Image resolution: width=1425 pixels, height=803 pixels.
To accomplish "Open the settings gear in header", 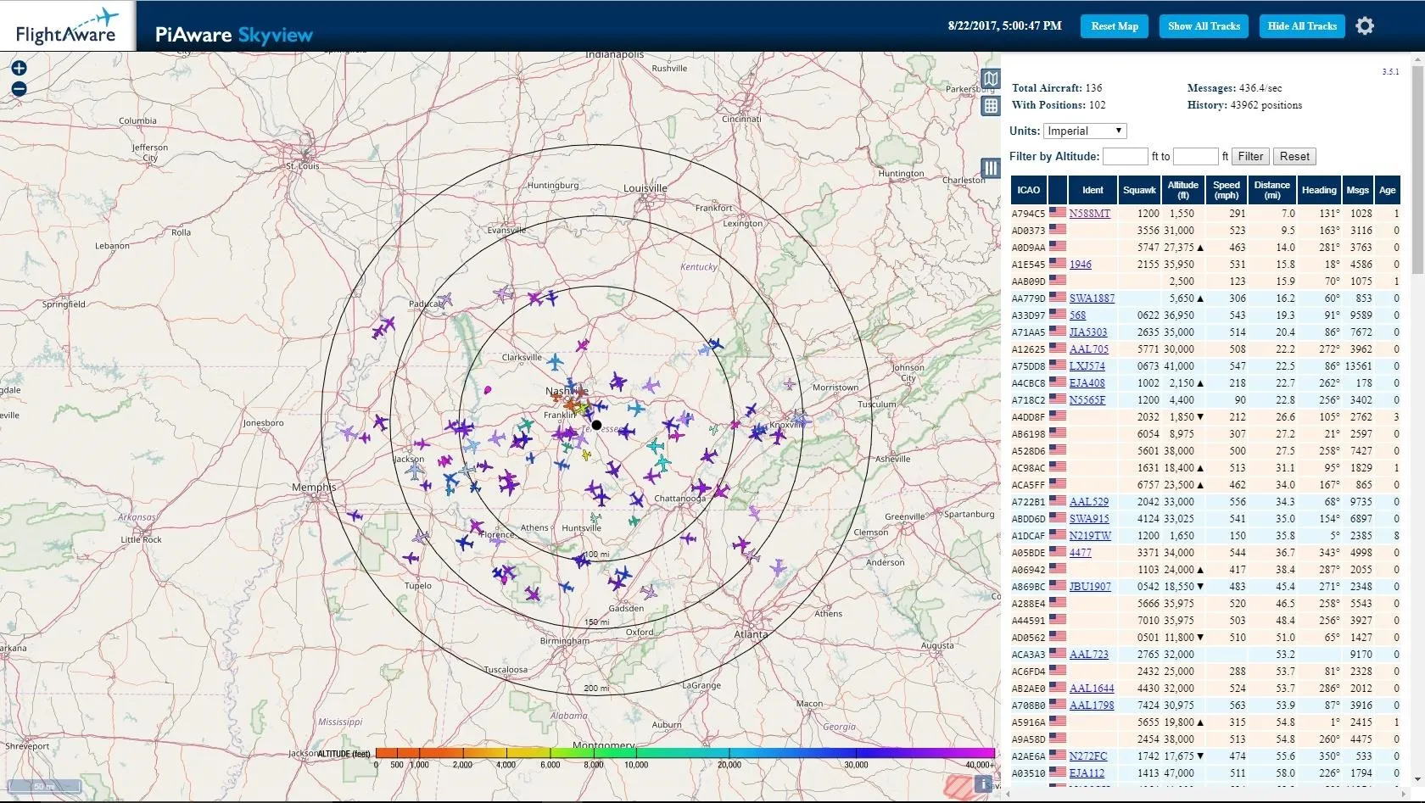I will (x=1365, y=25).
